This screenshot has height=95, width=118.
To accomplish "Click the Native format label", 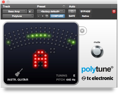I will 85,16.
